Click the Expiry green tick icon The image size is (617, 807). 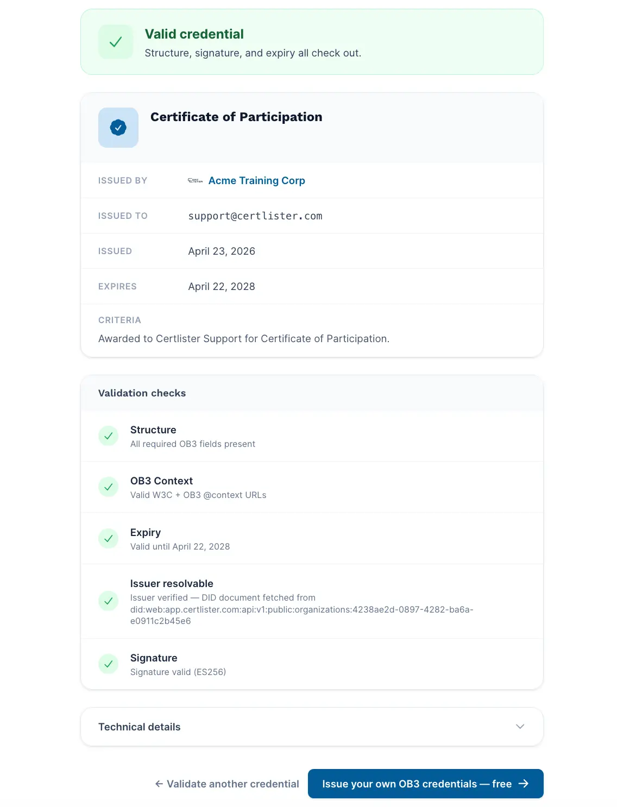click(108, 539)
